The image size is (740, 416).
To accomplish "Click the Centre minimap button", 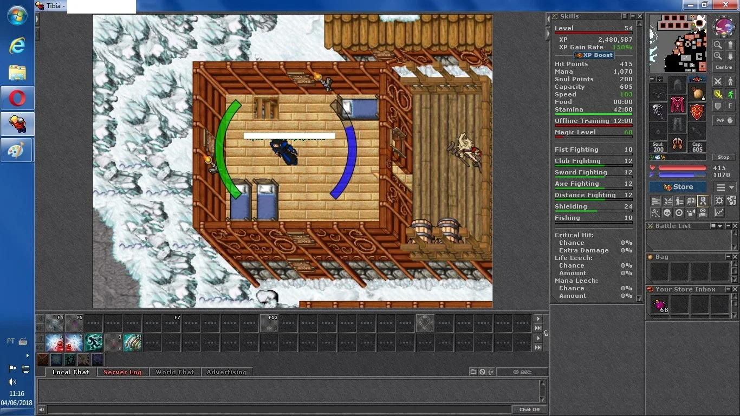I will coord(724,67).
